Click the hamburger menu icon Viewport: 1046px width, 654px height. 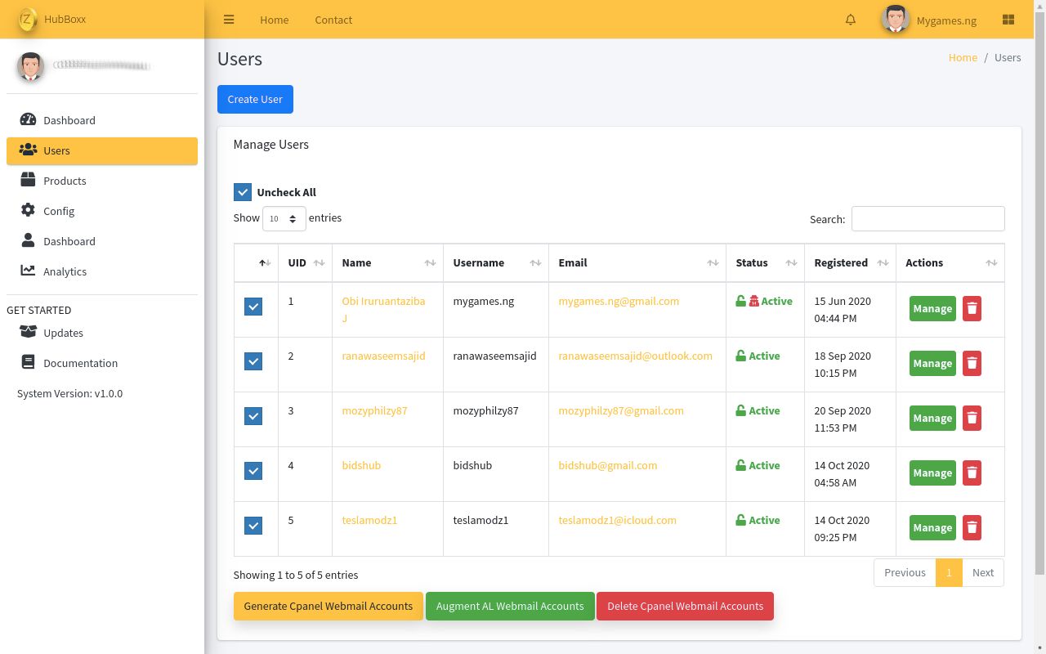click(x=229, y=20)
